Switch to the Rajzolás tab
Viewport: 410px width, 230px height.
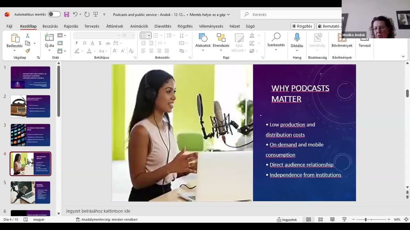point(71,26)
